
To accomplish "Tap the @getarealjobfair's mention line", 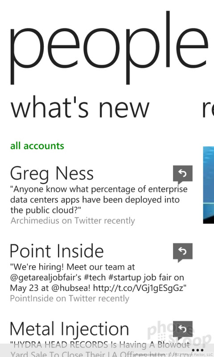I will coord(97,278).
